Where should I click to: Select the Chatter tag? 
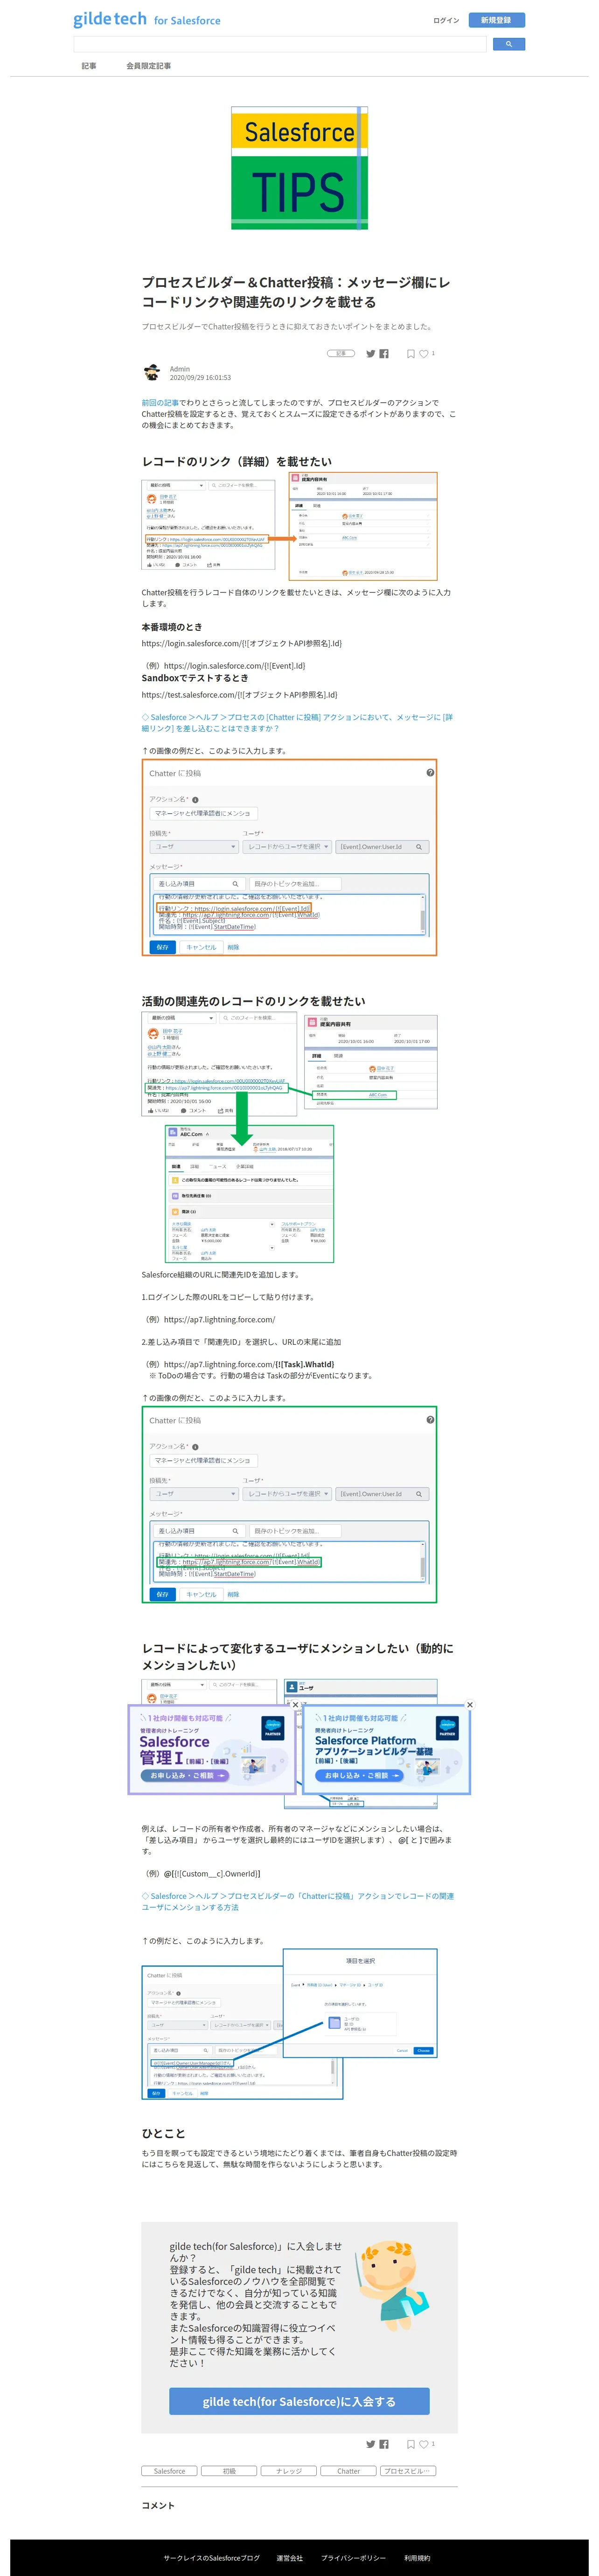(348, 2471)
